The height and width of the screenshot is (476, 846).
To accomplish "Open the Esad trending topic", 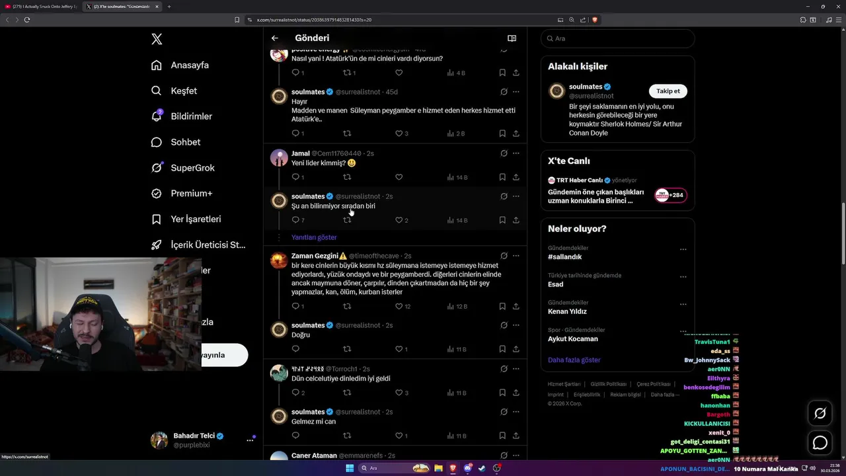I will click(x=556, y=284).
